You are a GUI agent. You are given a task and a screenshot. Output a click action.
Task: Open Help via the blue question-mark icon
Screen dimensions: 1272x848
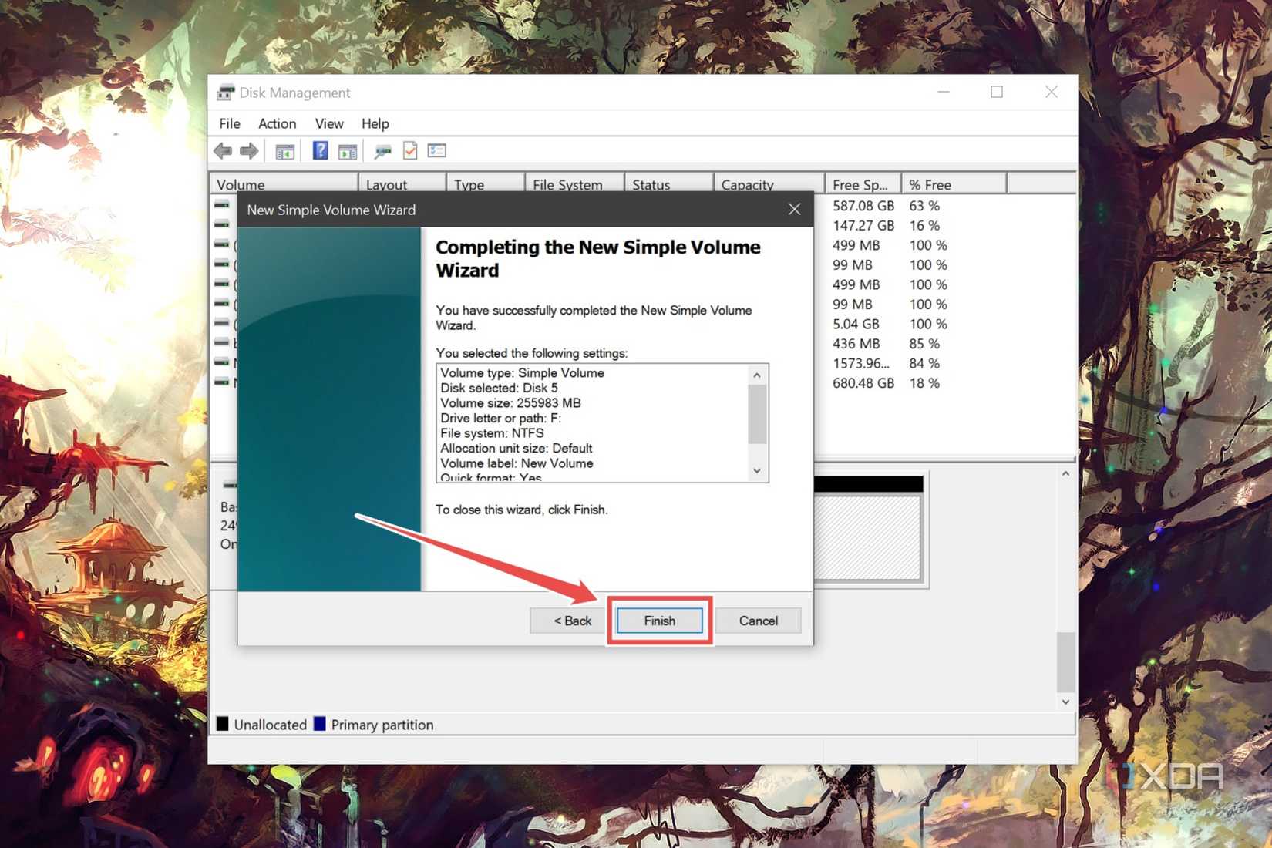coord(320,150)
